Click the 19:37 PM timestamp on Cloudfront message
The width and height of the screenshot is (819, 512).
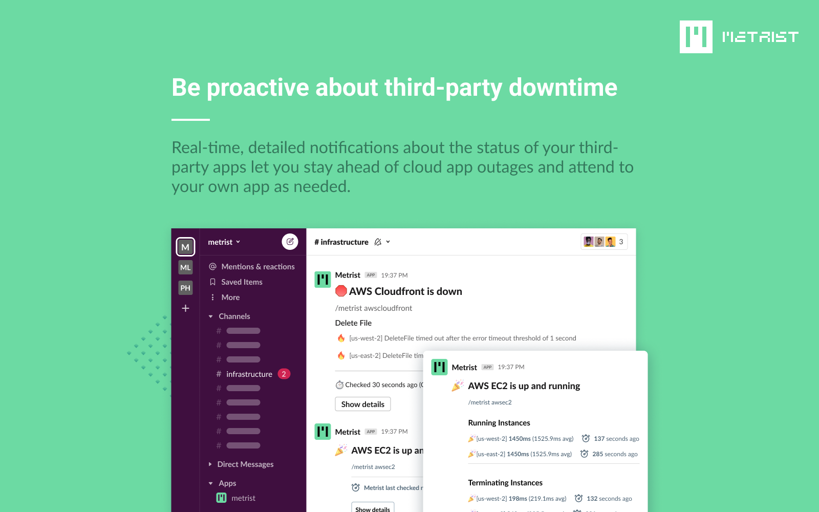tap(394, 275)
